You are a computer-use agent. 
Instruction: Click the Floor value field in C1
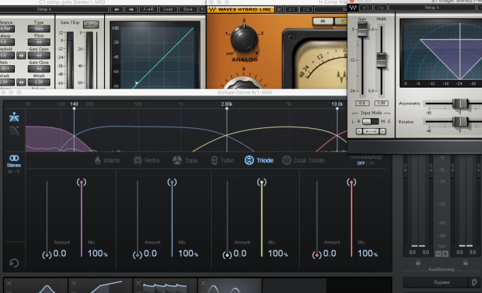(39, 42)
